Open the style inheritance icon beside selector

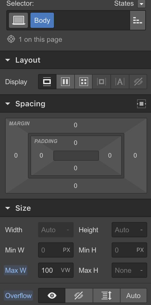[x=138, y=20]
